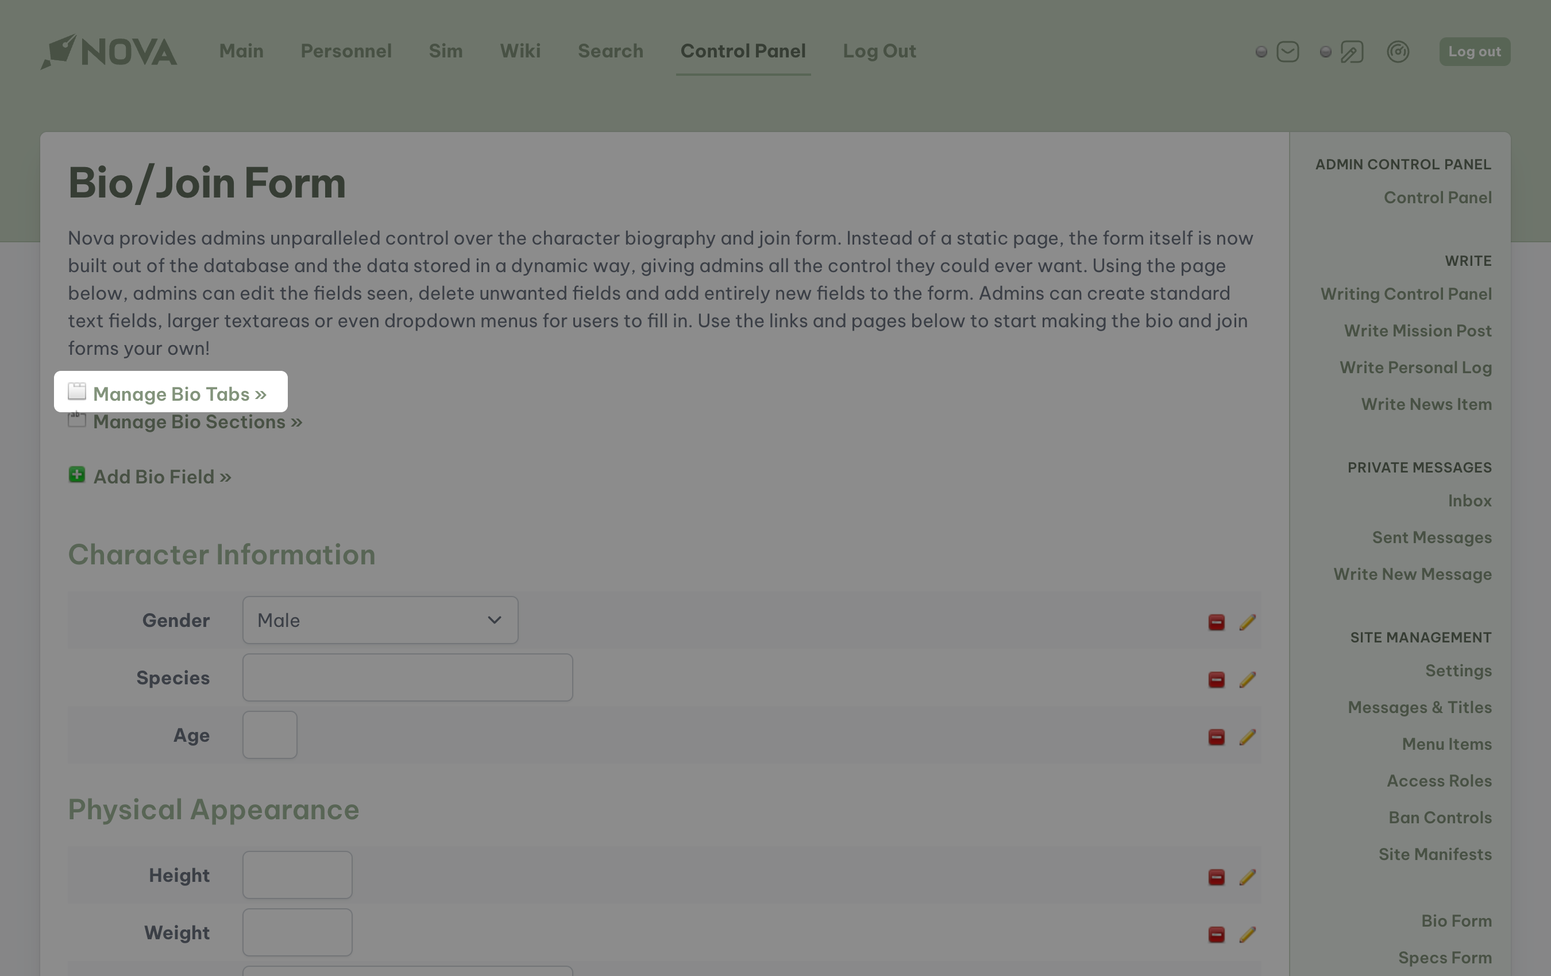Open the Search menu item
Image resolution: width=1551 pixels, height=976 pixels.
(611, 51)
